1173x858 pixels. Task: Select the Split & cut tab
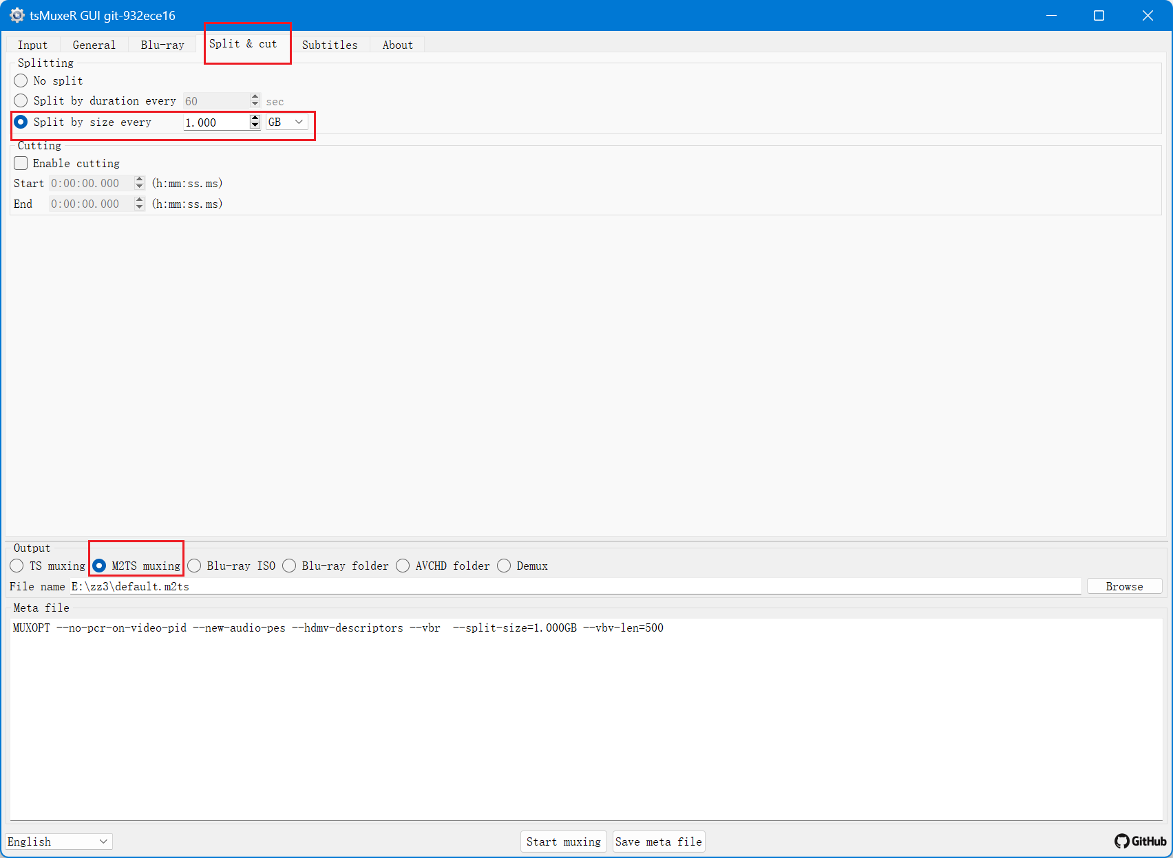[243, 43]
